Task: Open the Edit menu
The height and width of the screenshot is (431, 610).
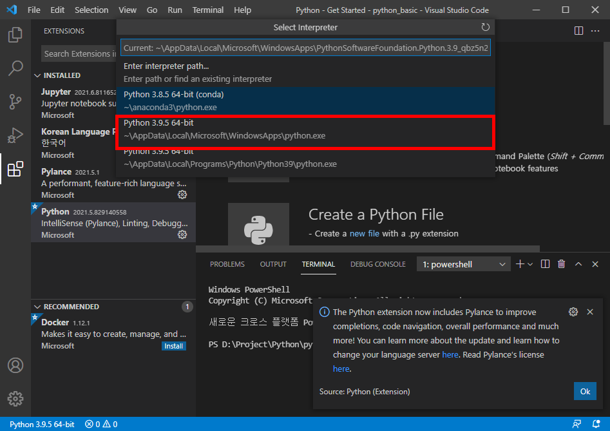Action: (57, 10)
